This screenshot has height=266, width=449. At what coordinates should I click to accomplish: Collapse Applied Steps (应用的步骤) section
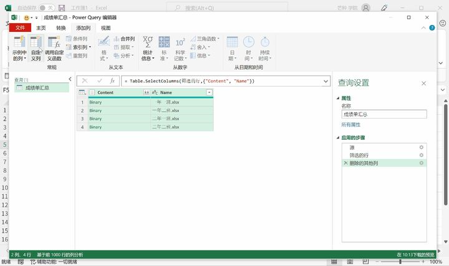(x=338, y=137)
